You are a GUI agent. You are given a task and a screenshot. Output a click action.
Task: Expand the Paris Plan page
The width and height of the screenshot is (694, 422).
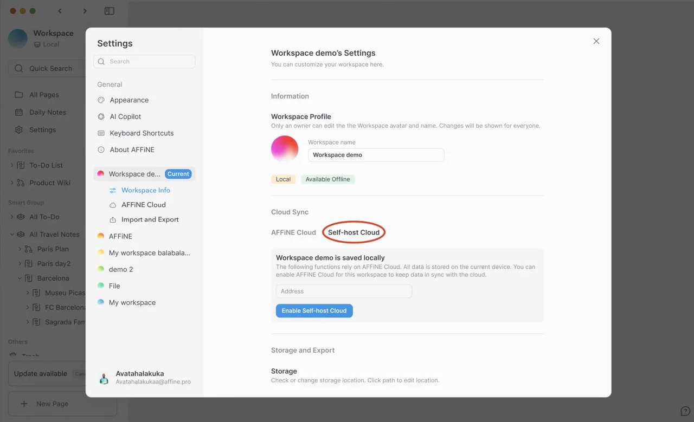(x=20, y=249)
